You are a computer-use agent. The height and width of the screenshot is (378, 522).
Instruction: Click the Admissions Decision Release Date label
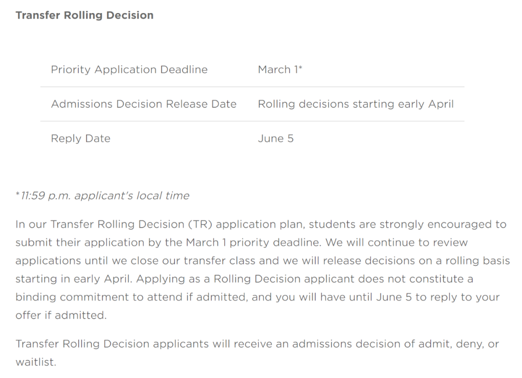click(x=144, y=104)
